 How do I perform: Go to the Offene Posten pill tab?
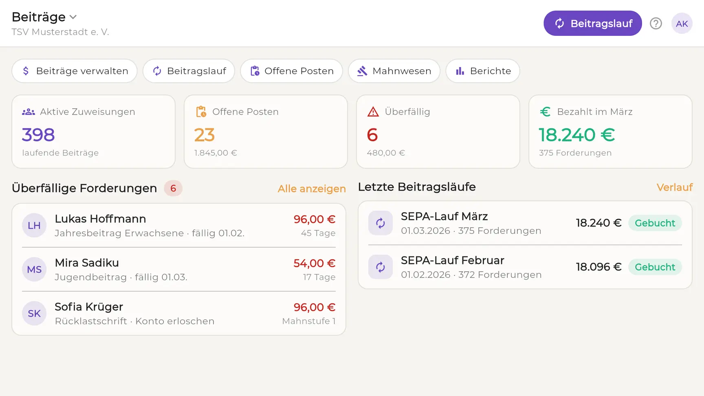[291, 71]
